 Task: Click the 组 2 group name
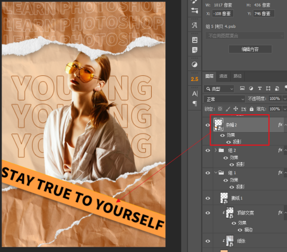click(x=232, y=150)
